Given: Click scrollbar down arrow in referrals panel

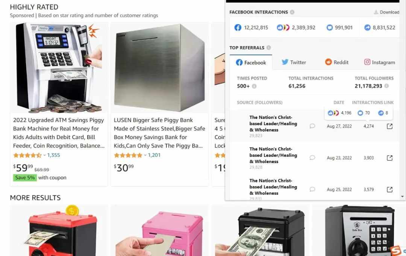Looking at the screenshot, I should point(402,197).
